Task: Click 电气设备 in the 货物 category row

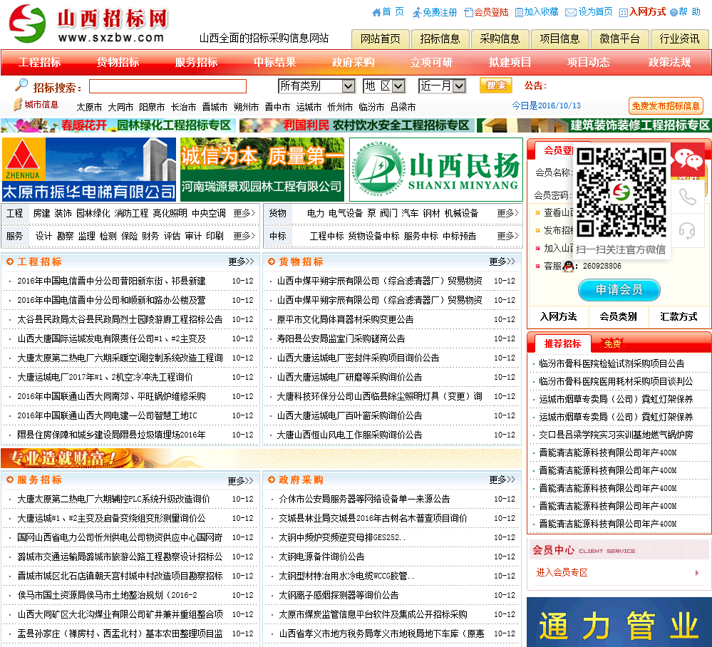Action: click(x=346, y=213)
